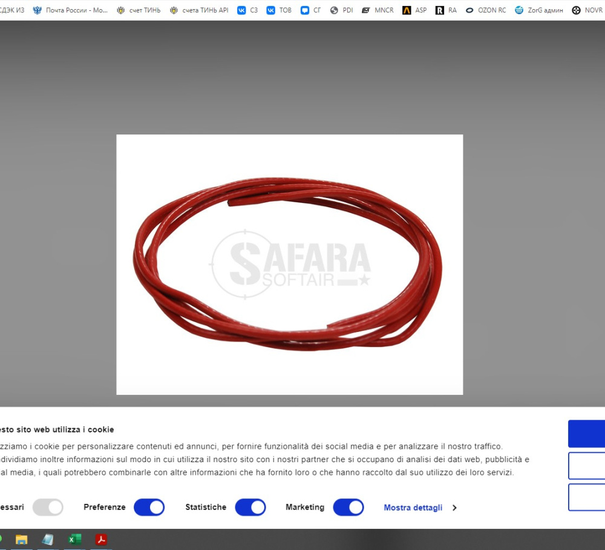Turn off the Statistiche cookie switch
605x550 pixels.
point(250,507)
